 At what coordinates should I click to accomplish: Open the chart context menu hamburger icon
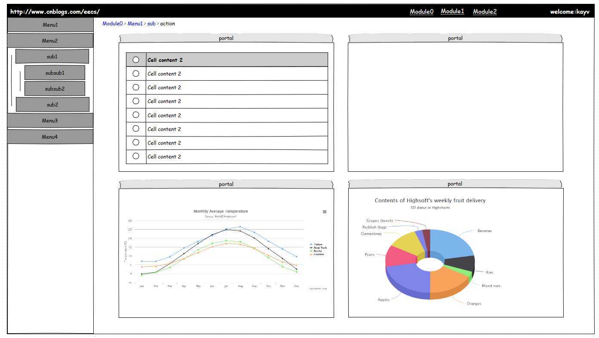[325, 212]
